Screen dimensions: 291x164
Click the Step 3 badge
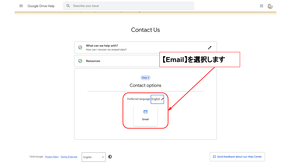click(145, 78)
